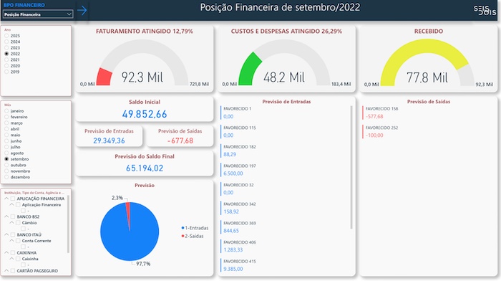Click the FAVORECIDO 197 entry
Viewport: 501px width, 281px height.
pos(240,170)
